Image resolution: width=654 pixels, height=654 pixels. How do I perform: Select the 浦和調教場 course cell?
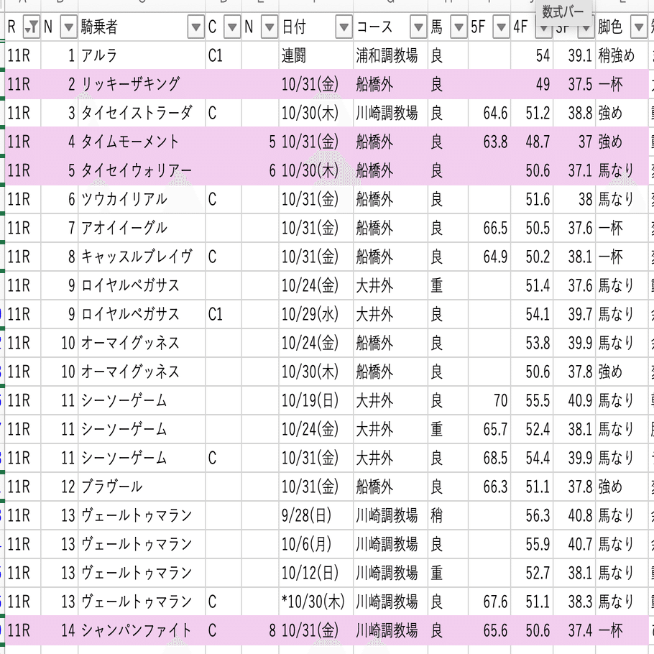click(390, 55)
